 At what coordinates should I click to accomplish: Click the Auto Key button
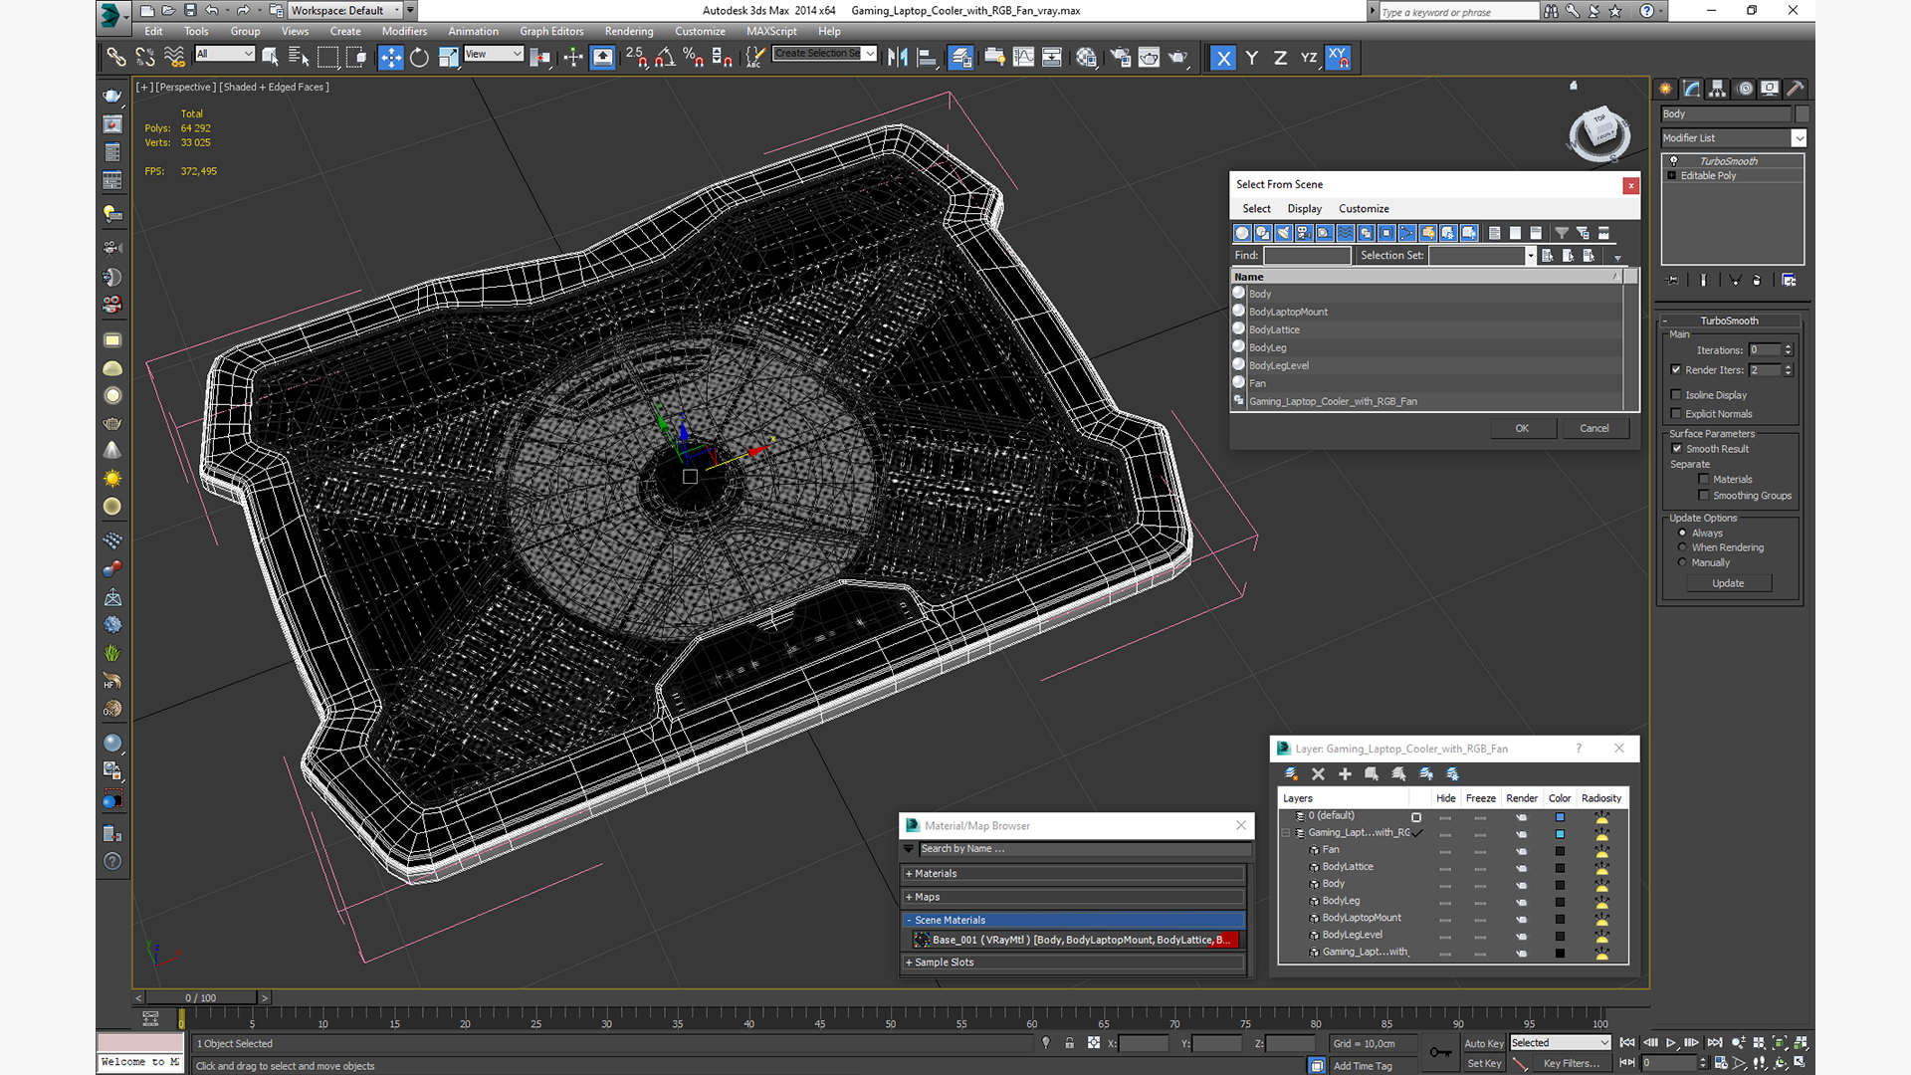click(x=1484, y=1044)
